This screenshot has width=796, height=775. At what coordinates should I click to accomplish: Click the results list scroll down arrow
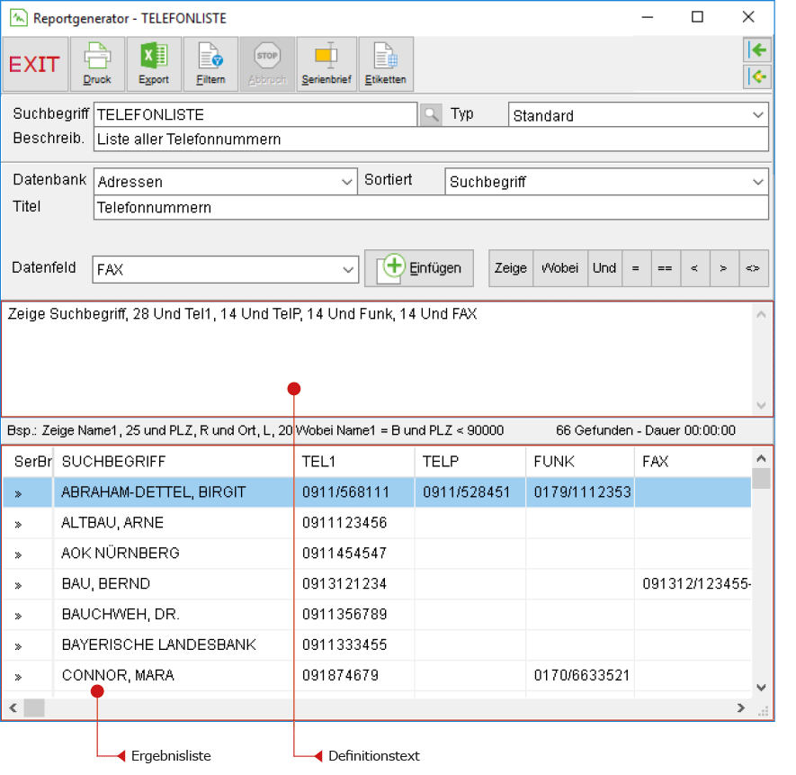[761, 688]
